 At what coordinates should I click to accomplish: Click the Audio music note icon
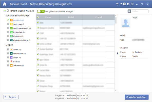point(11,61)
